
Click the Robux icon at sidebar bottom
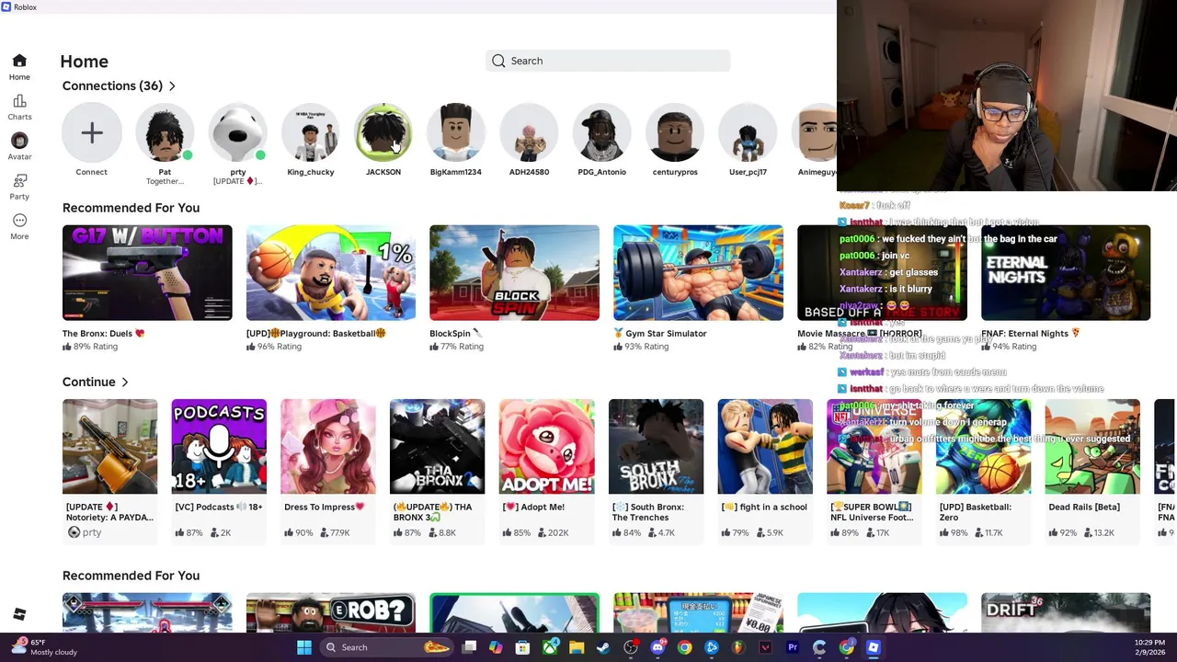(x=19, y=614)
